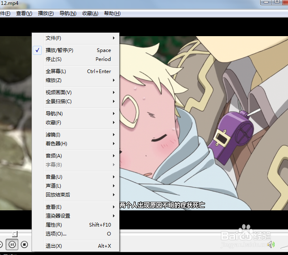Screen dimensions: 288x255
Task: Click the 12.mp4 window title text
Action: [9, 3]
